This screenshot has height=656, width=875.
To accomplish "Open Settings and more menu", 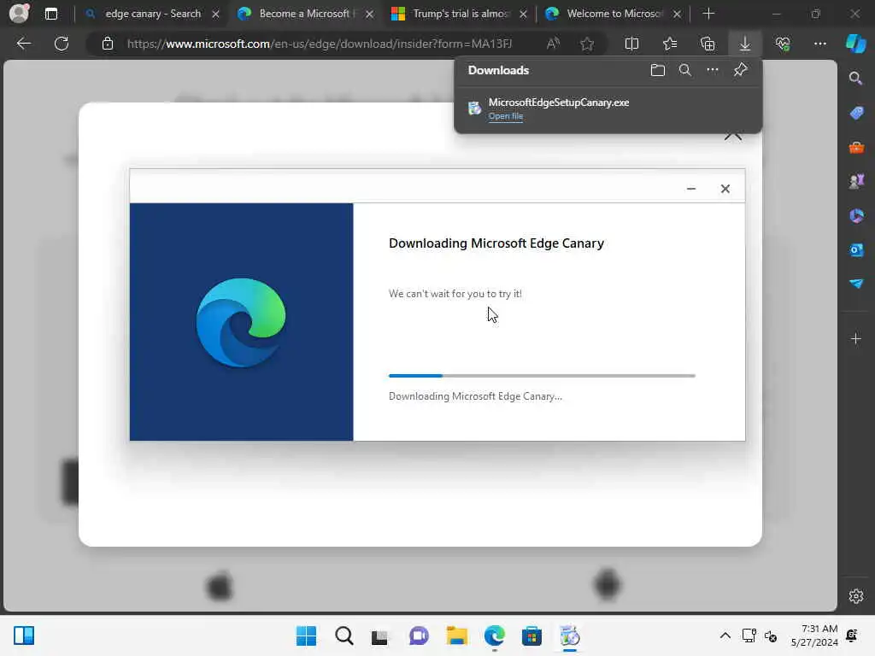I will (x=820, y=44).
